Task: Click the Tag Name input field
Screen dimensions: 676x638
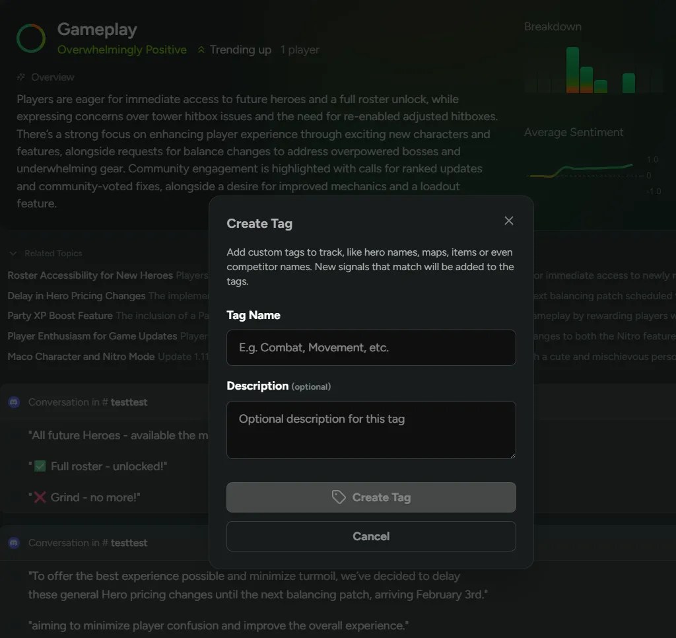Action: click(x=371, y=347)
